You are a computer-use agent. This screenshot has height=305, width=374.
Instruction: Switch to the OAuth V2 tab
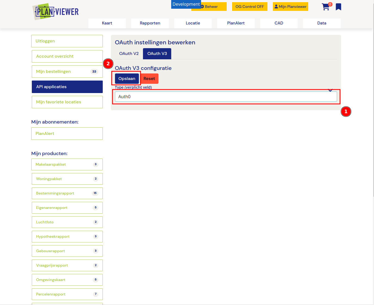pyautogui.click(x=129, y=54)
